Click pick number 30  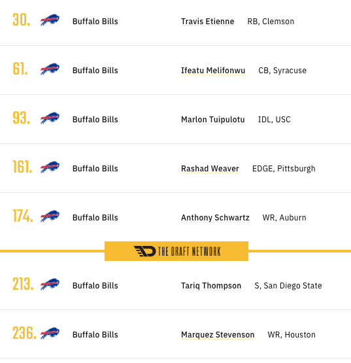coord(22,20)
